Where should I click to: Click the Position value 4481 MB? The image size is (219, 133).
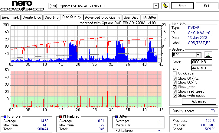point(208,125)
